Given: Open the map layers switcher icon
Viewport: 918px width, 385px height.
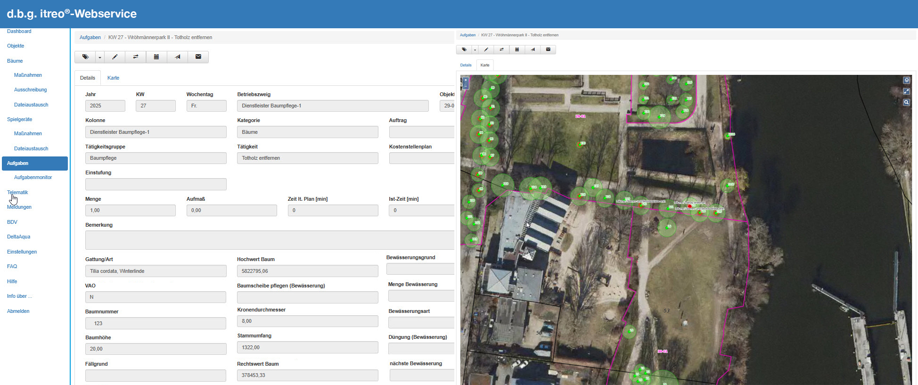Looking at the screenshot, I should (906, 80).
